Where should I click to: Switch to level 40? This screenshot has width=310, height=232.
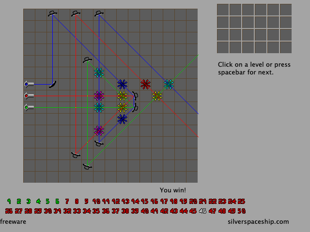click(145, 211)
